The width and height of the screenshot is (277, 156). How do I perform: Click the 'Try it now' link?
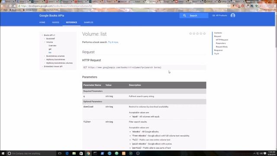pos(113,42)
